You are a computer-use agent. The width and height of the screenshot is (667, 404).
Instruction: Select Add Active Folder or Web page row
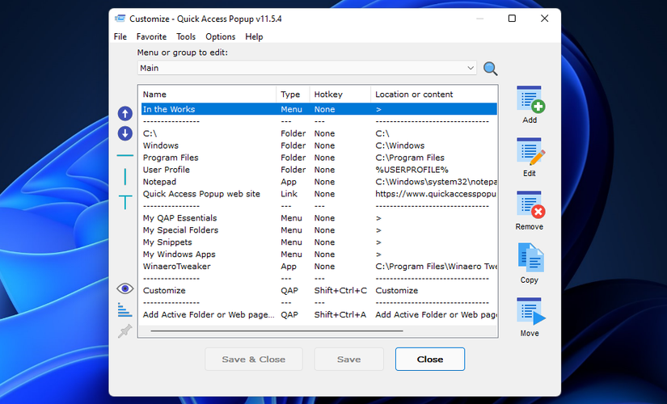pos(319,315)
